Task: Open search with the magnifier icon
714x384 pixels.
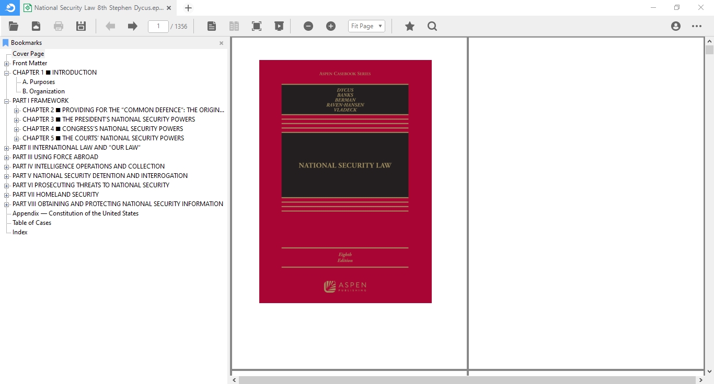Action: coord(432,26)
